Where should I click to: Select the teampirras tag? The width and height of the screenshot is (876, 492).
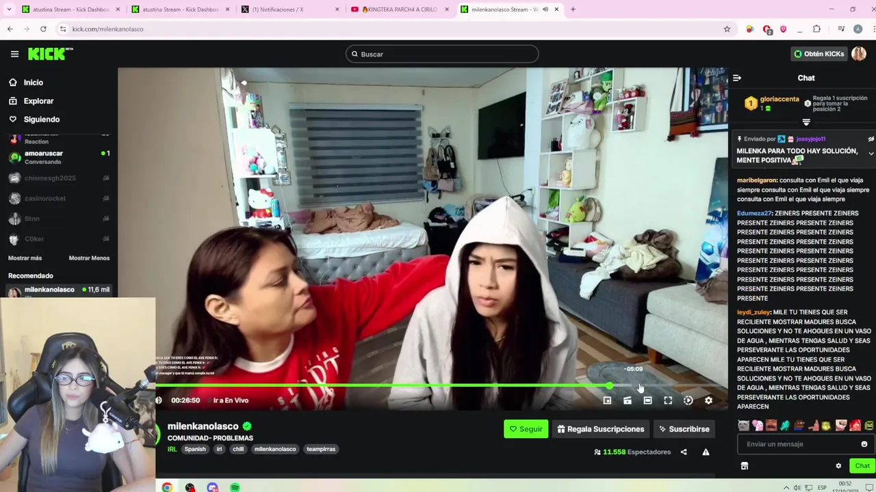tap(321, 449)
